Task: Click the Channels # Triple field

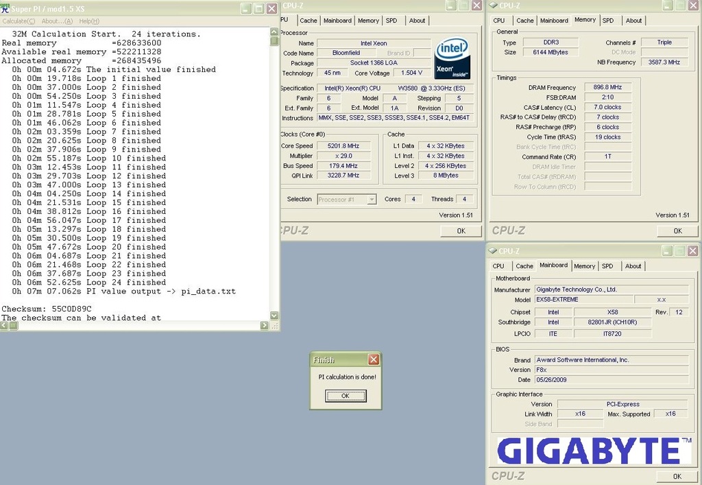Action: tap(664, 43)
